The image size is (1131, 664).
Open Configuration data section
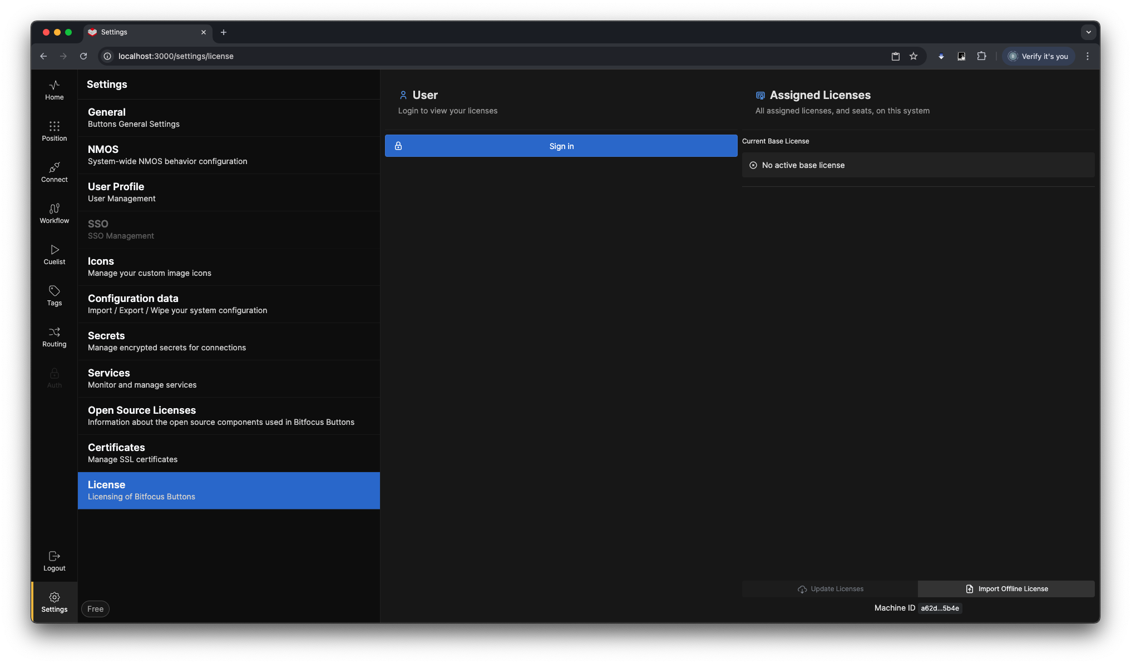tap(229, 304)
